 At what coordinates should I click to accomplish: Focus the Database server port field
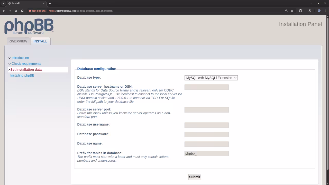pyautogui.click(x=206, y=110)
